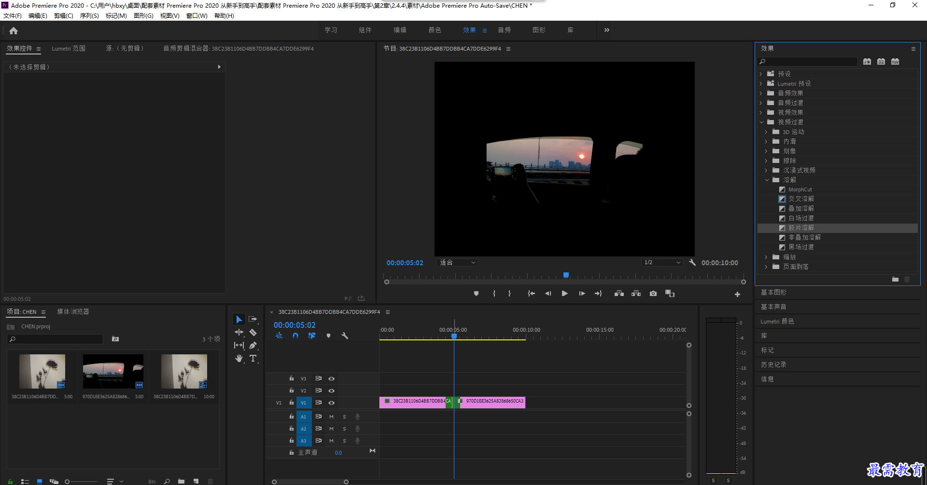Toggle sync lock on A3 track

[x=318, y=441]
